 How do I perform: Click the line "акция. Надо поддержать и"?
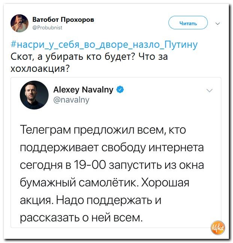[x=90, y=200]
